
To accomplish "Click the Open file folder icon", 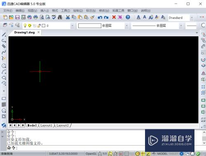I will [x=11, y=17].
